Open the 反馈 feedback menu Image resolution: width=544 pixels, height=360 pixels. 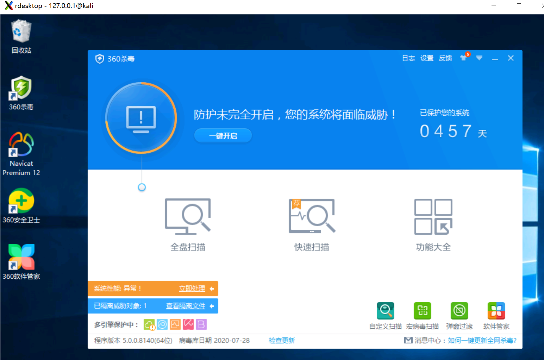tap(445, 58)
